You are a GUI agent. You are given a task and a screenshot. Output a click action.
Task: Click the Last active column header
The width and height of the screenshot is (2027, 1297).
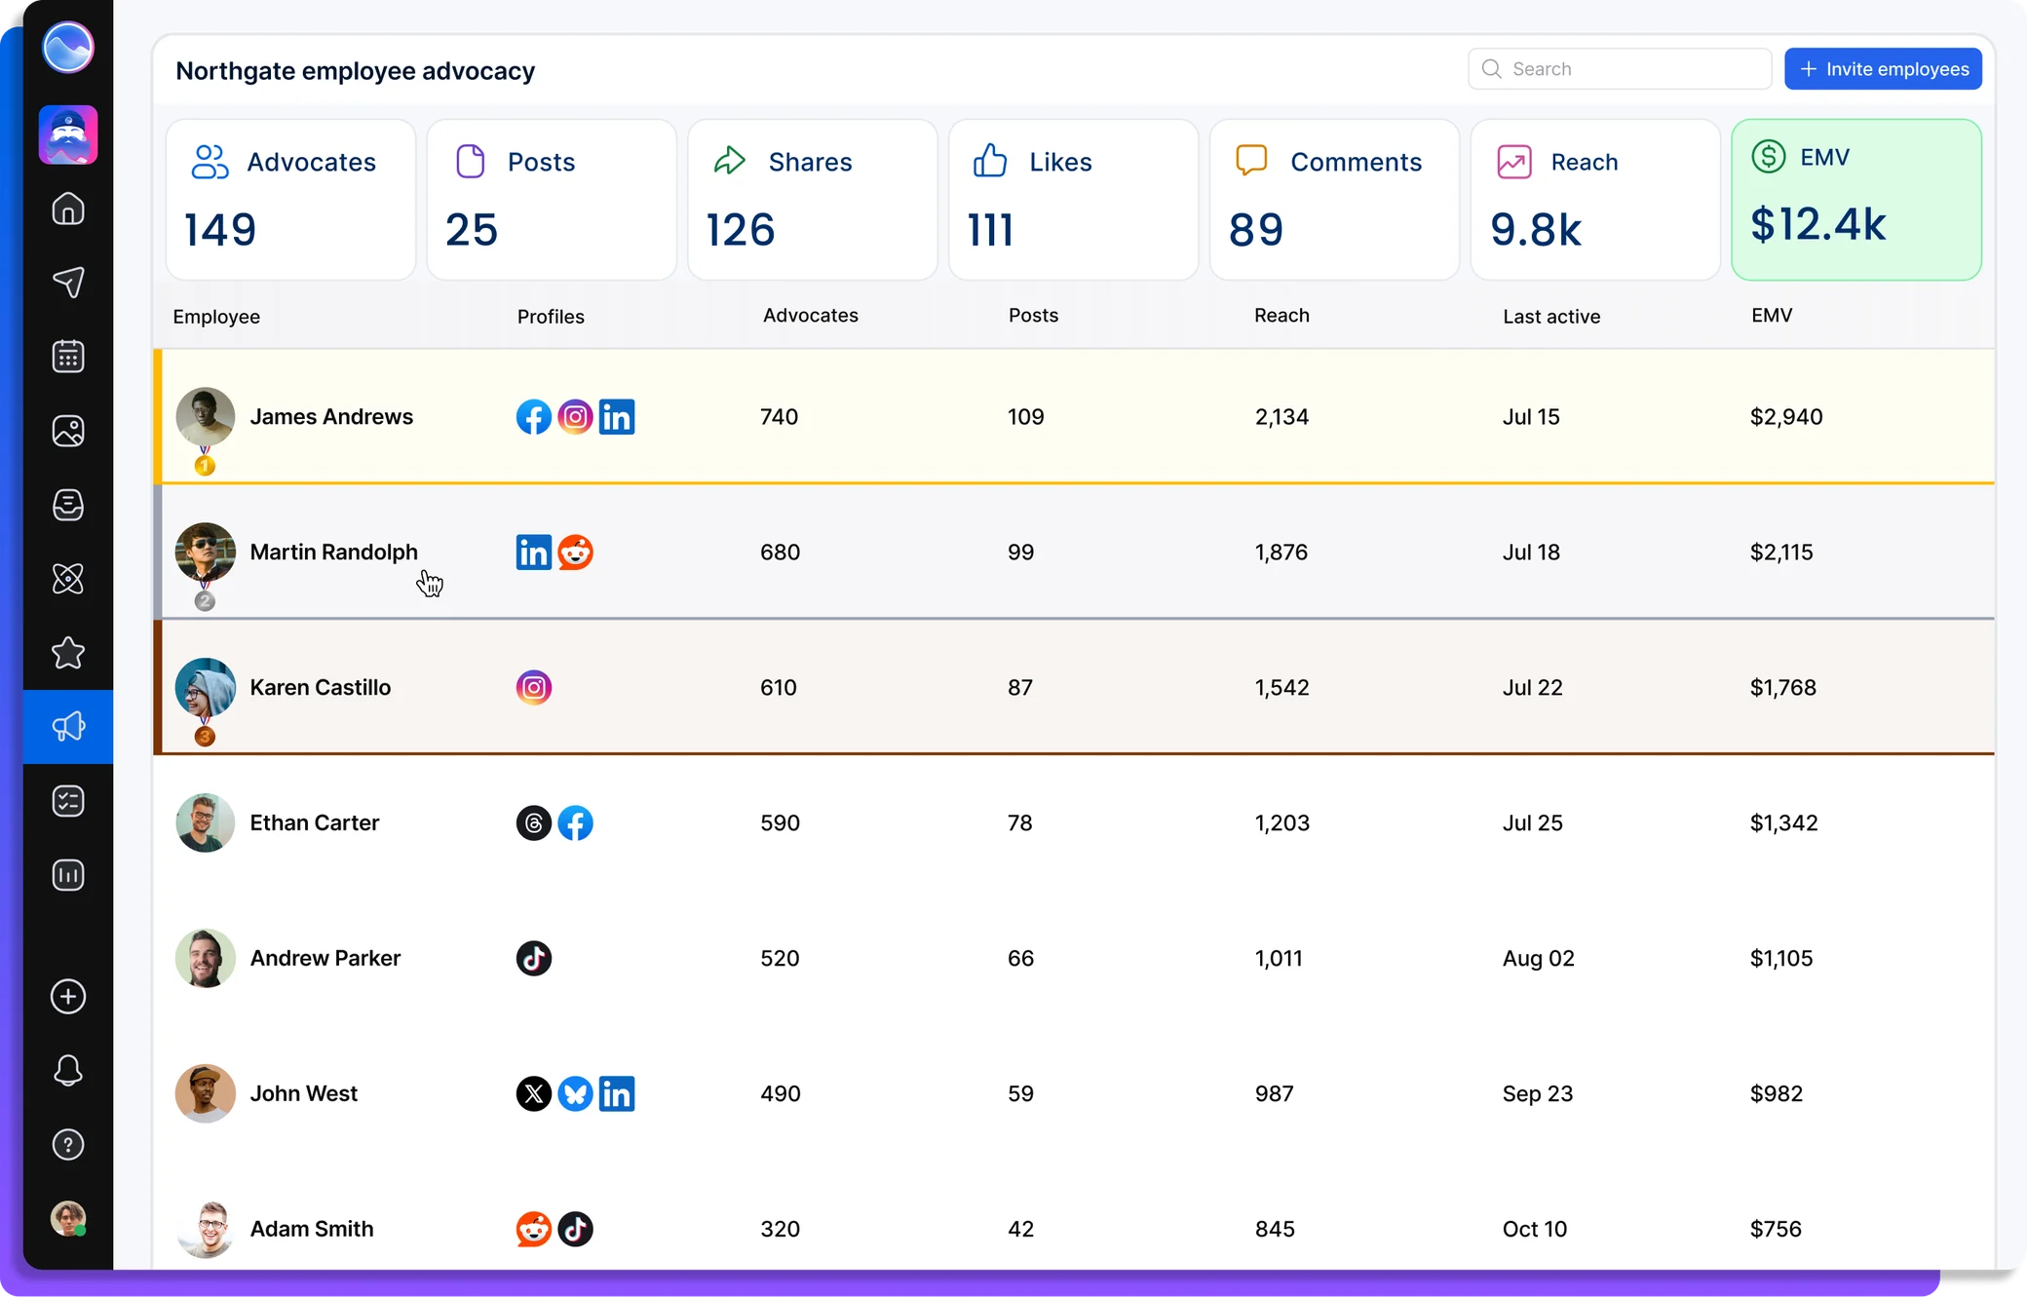click(x=1551, y=317)
